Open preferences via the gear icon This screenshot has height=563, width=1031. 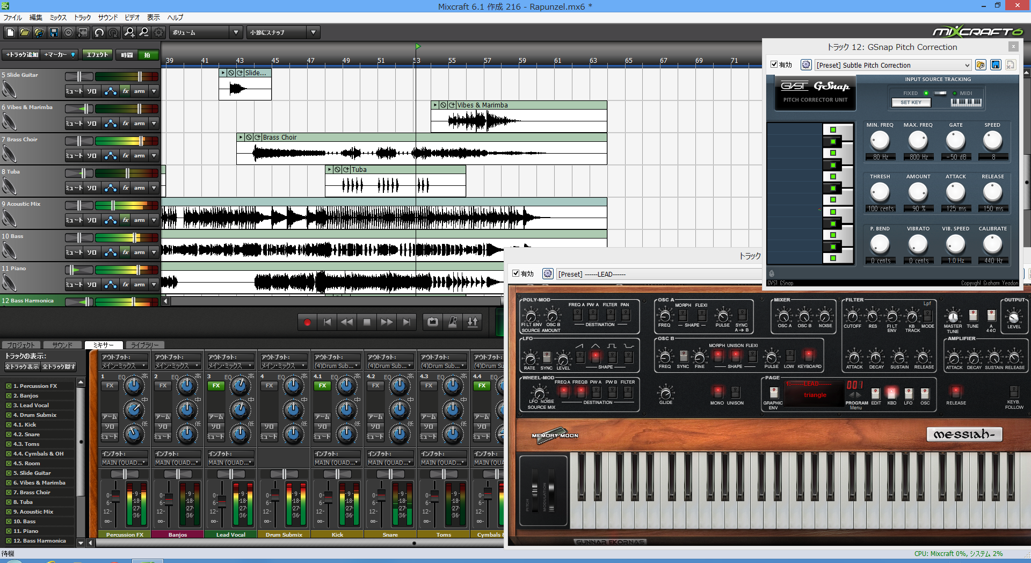pyautogui.click(x=159, y=32)
